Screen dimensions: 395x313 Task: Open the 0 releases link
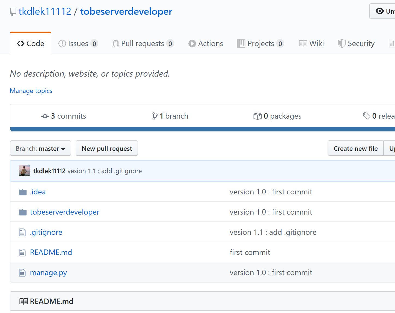[x=379, y=116]
